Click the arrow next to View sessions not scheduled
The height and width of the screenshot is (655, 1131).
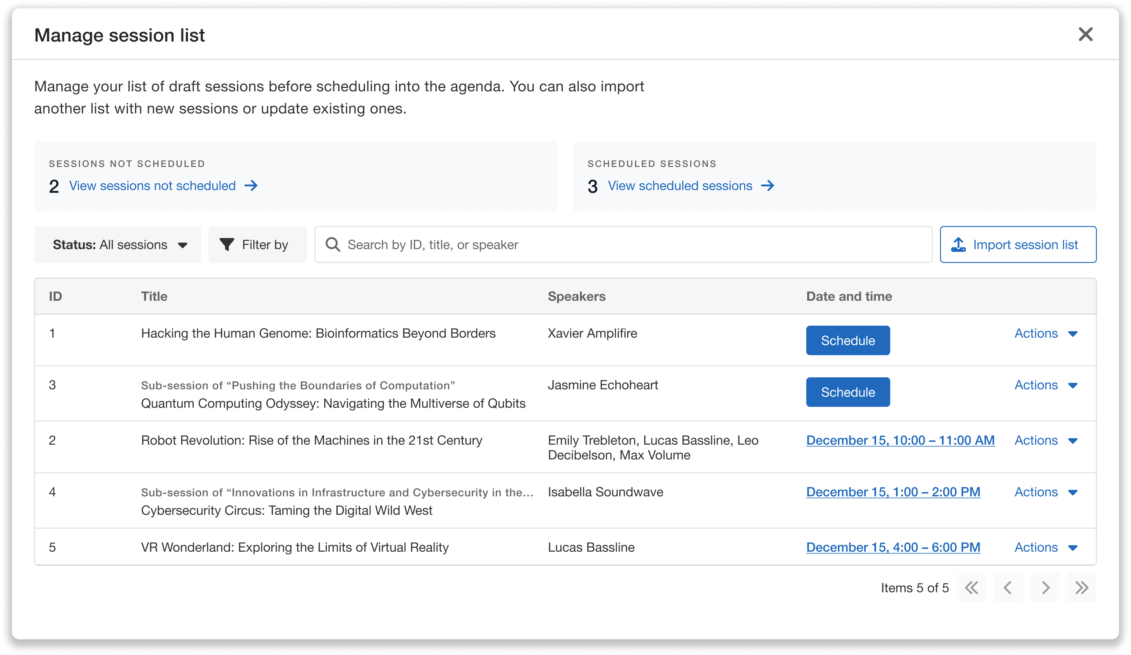coord(252,186)
